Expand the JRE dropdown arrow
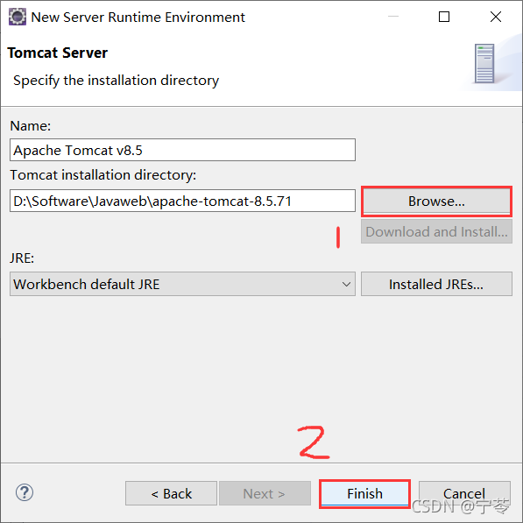The width and height of the screenshot is (523, 523). tap(346, 284)
